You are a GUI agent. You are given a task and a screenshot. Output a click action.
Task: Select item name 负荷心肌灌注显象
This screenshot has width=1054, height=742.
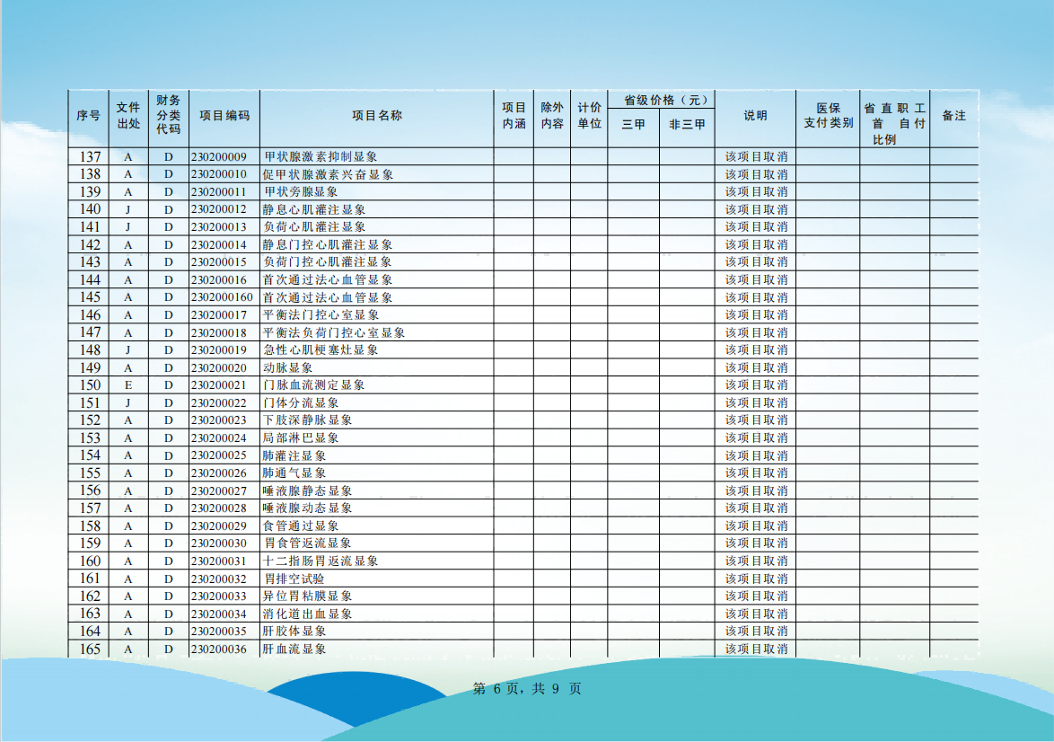pyautogui.click(x=314, y=226)
